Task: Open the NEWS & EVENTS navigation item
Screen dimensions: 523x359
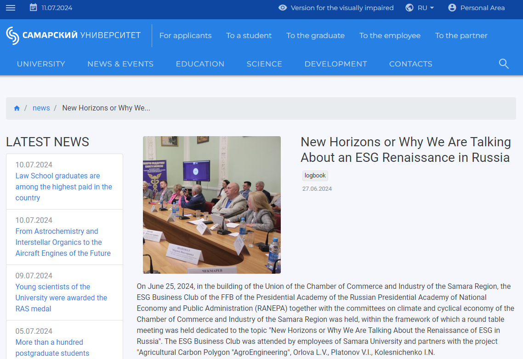Action: click(x=120, y=64)
